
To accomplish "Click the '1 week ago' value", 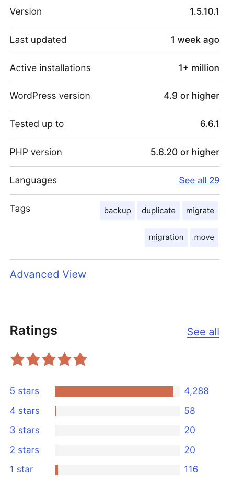I will tap(195, 40).
